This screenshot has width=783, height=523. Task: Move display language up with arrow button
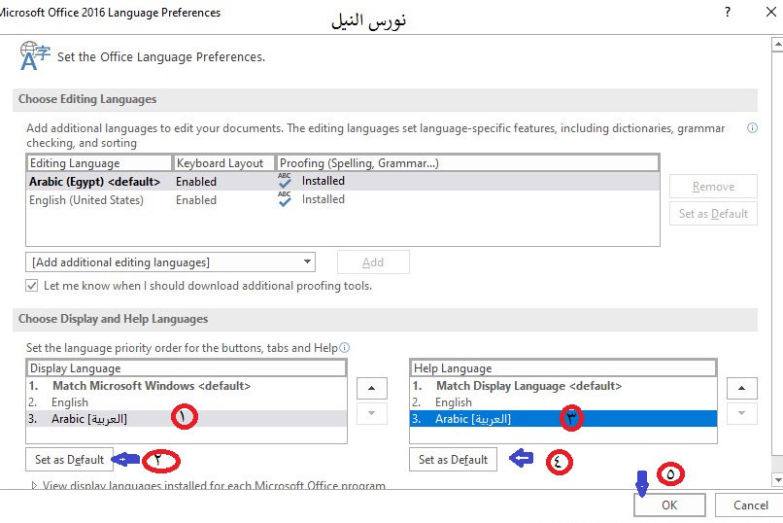pyautogui.click(x=372, y=388)
